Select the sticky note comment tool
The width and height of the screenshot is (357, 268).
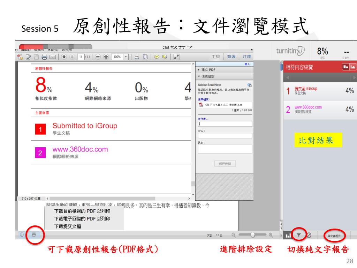click(x=157, y=57)
